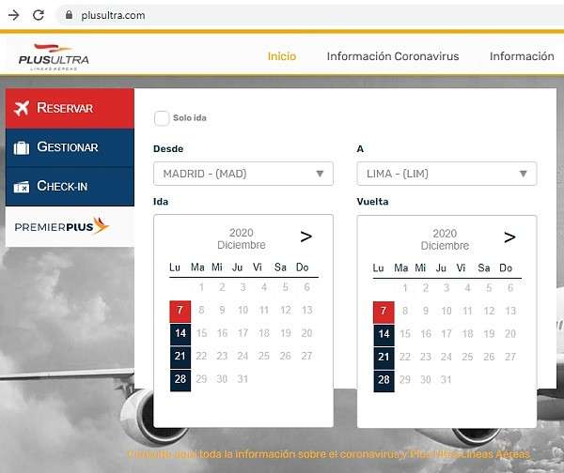Click day 1 in Ida calendar
564x473 pixels.
(x=201, y=287)
